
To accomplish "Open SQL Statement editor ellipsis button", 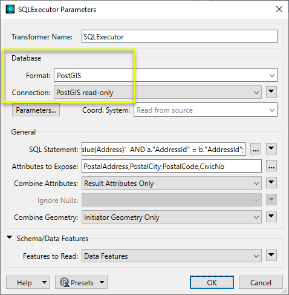I will click(x=256, y=149).
